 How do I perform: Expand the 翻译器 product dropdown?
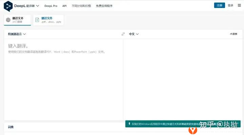(x=33, y=6)
